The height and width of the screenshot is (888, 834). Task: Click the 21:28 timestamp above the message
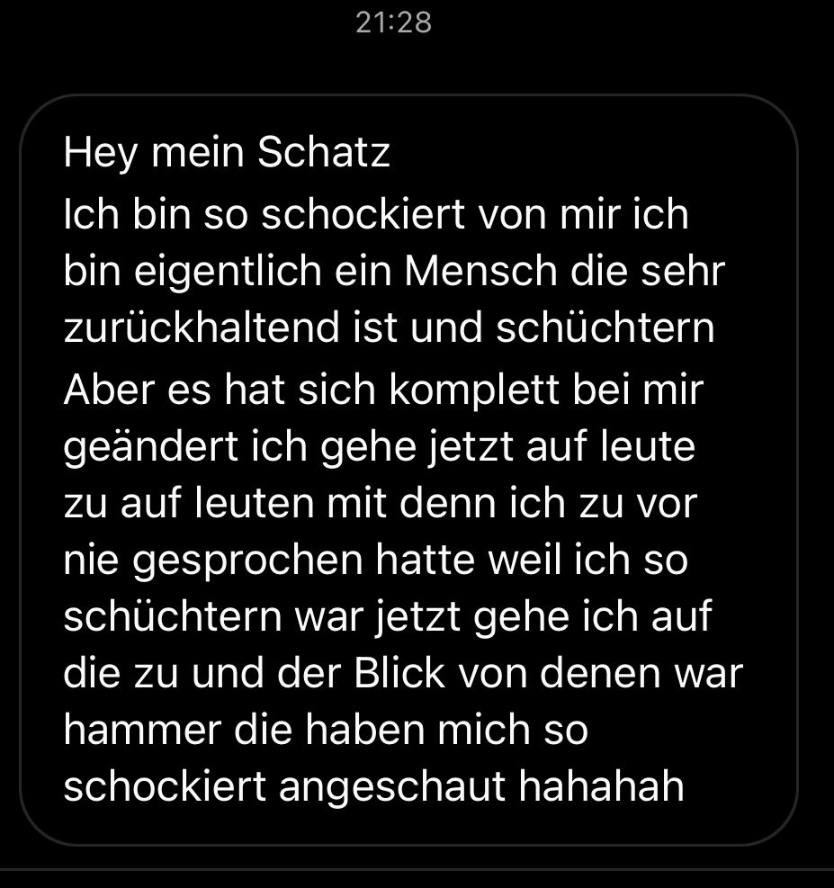(393, 23)
